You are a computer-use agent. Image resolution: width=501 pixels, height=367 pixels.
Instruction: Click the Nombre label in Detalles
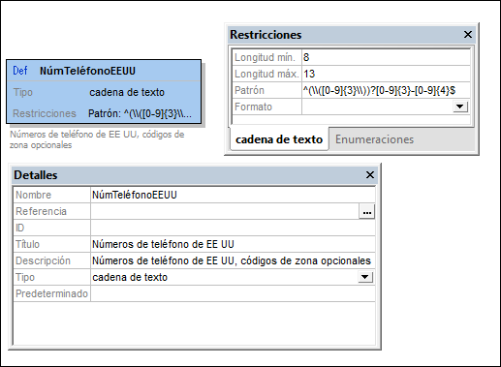[33, 195]
